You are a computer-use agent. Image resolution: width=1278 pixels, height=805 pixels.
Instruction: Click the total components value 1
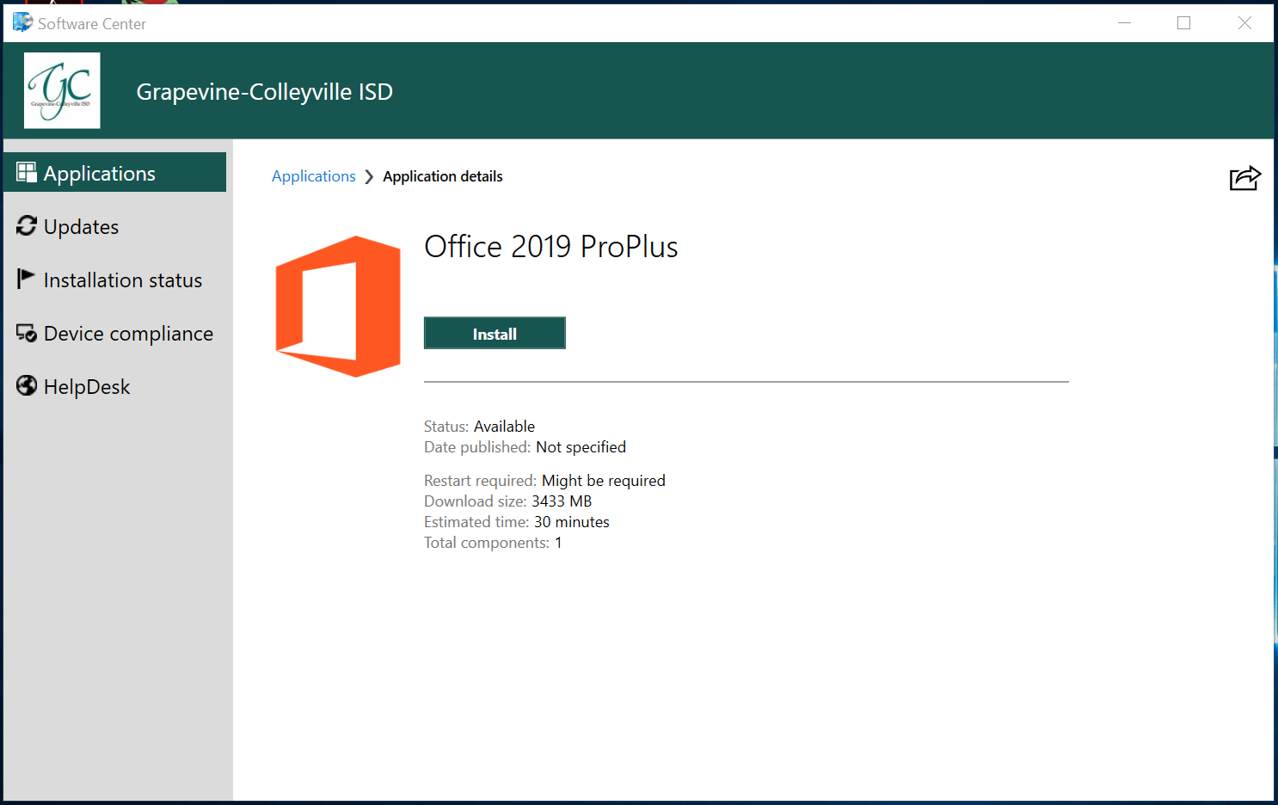click(558, 542)
